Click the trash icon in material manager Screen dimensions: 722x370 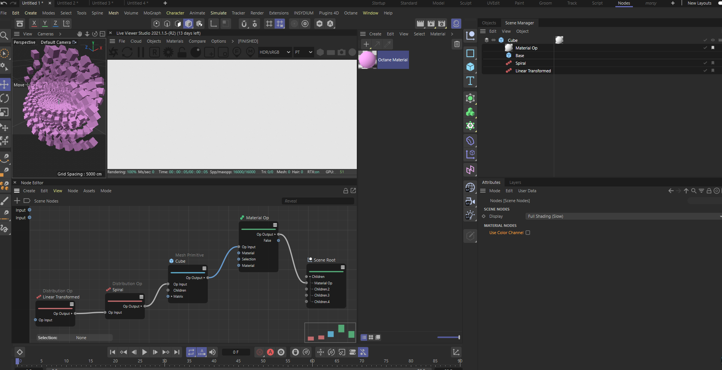[457, 44]
